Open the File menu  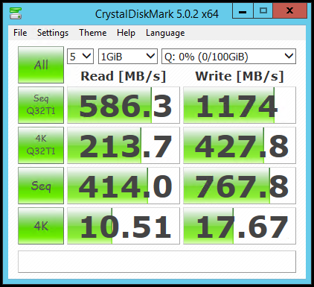pyautogui.click(x=20, y=33)
